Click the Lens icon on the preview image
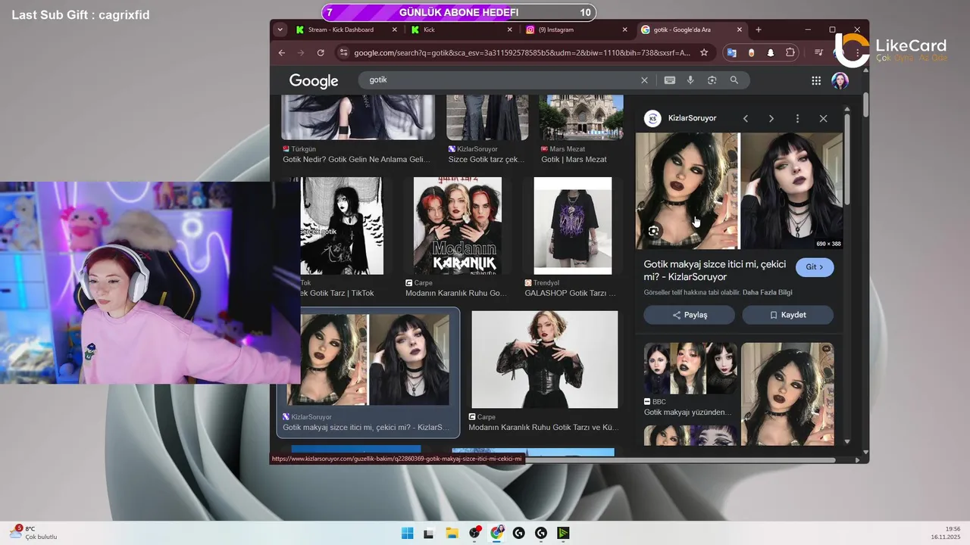Image resolution: width=970 pixels, height=545 pixels. tap(654, 231)
